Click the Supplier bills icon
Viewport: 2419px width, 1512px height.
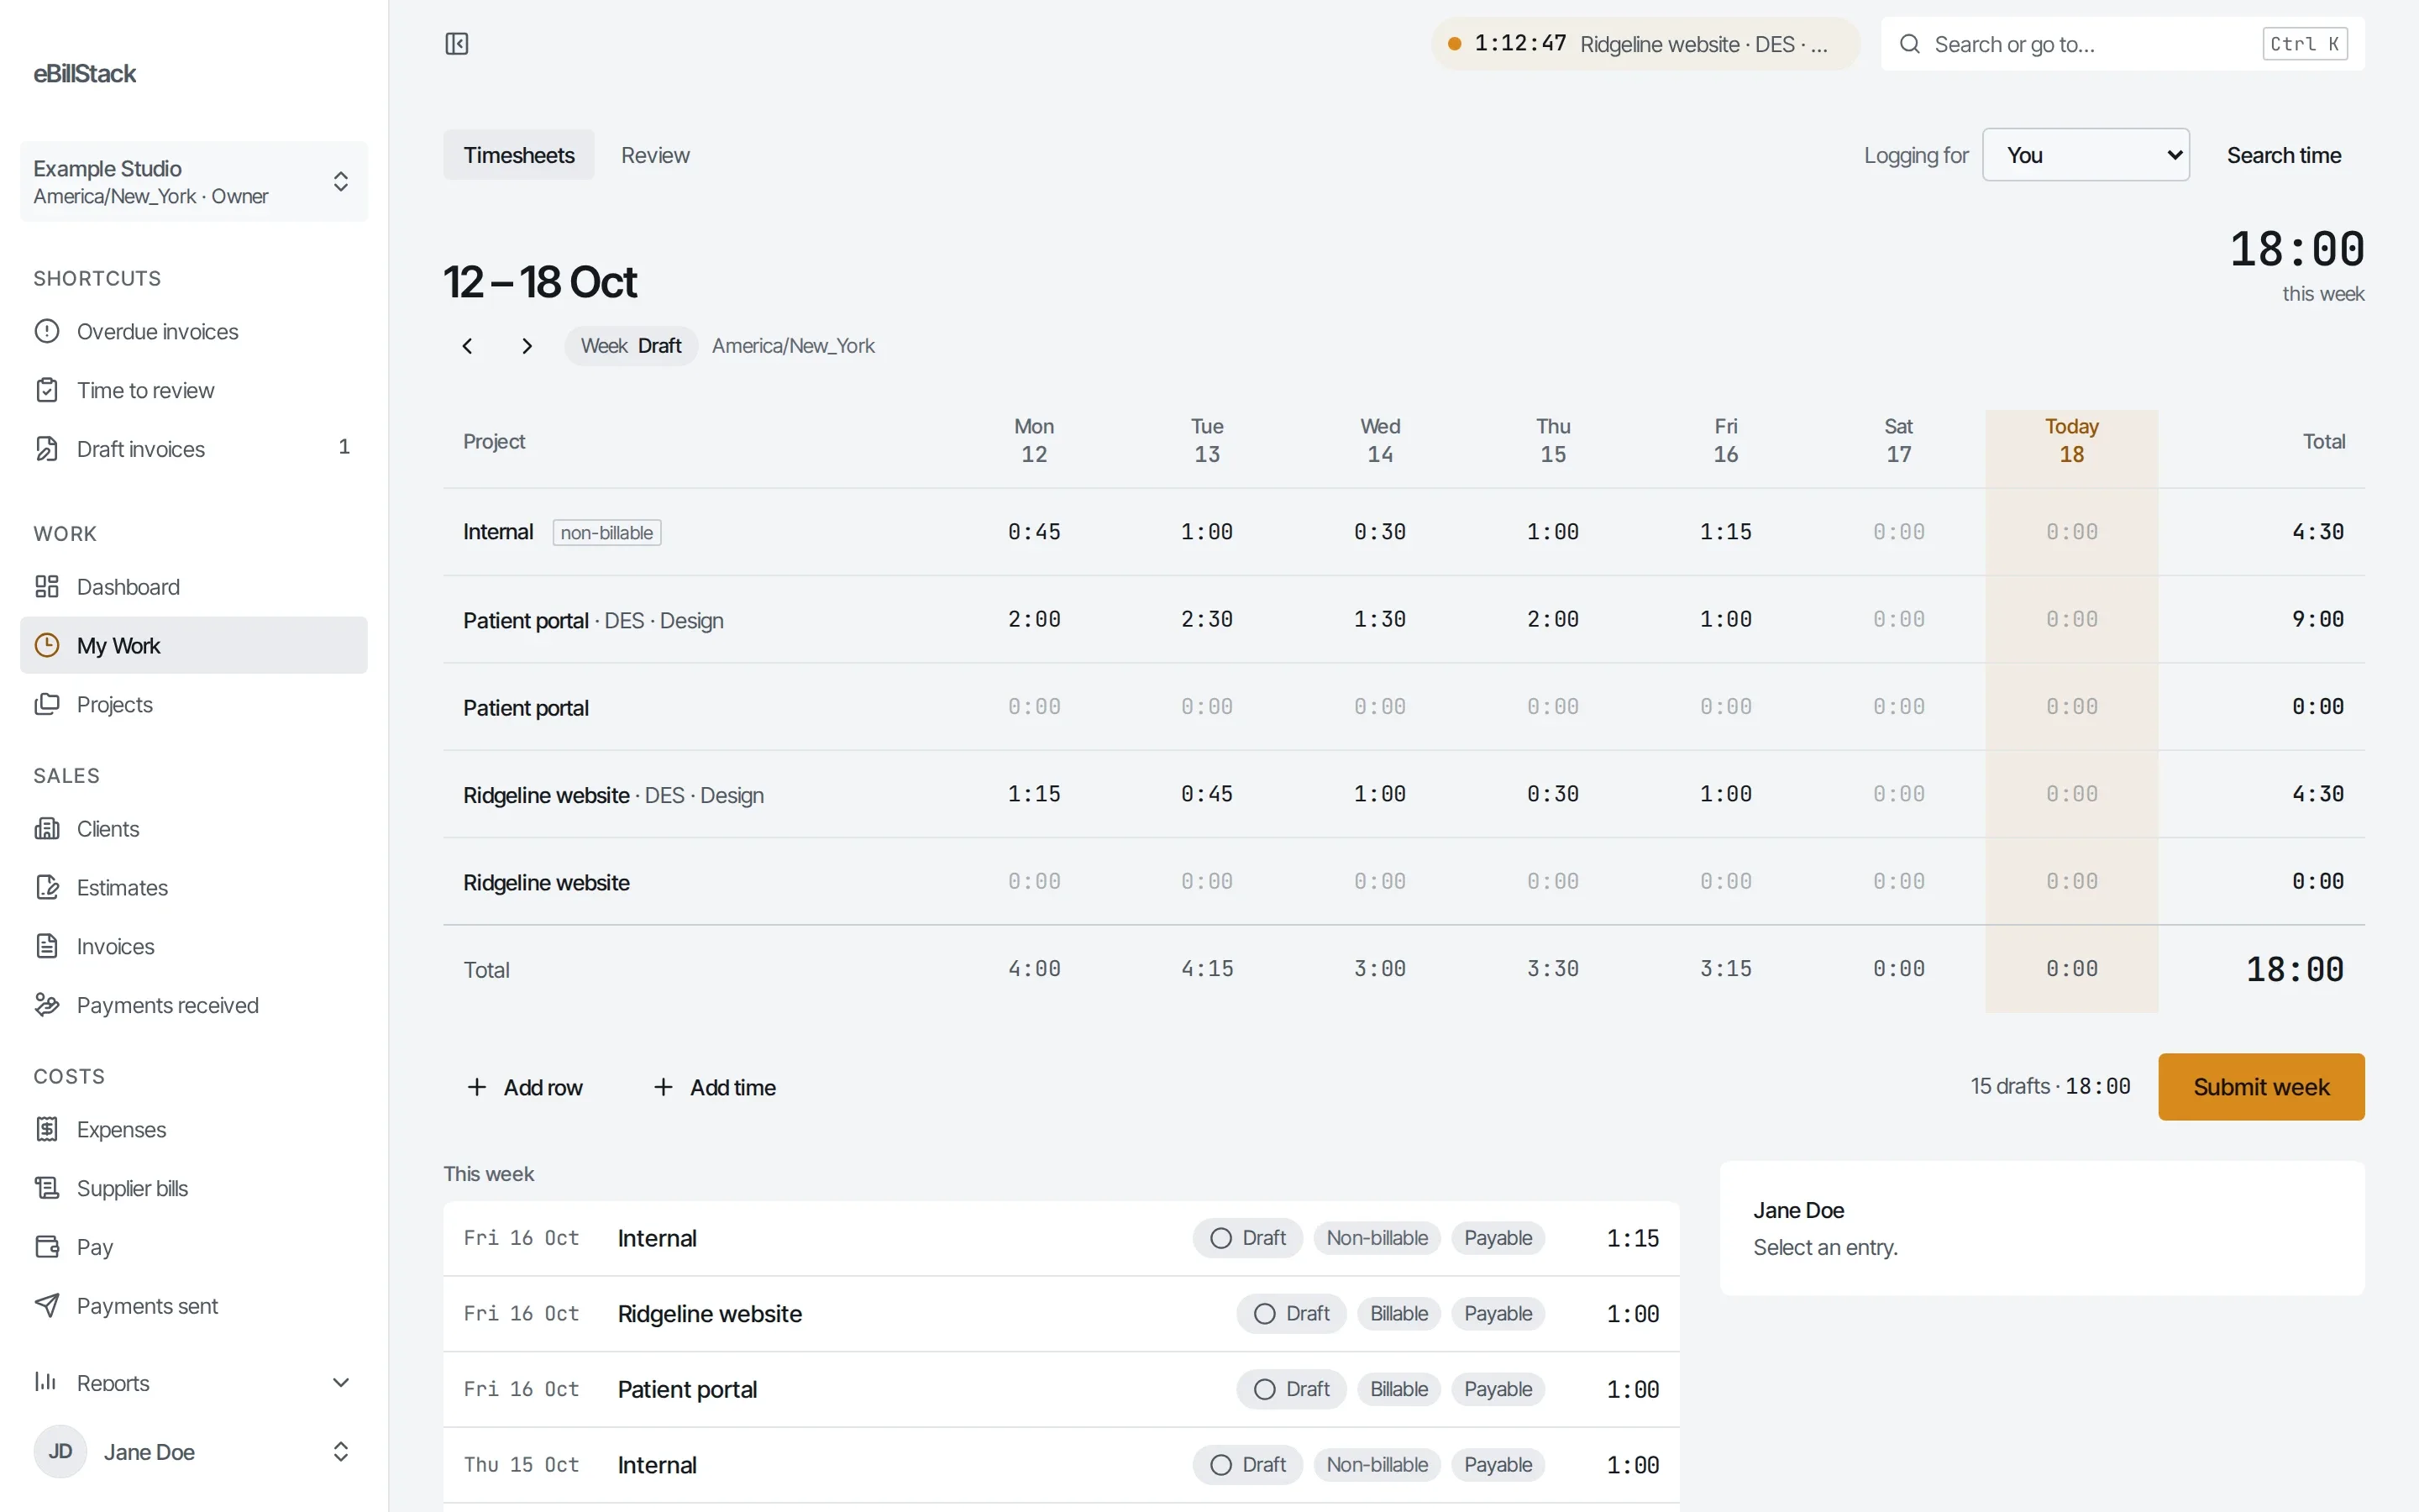point(47,1188)
